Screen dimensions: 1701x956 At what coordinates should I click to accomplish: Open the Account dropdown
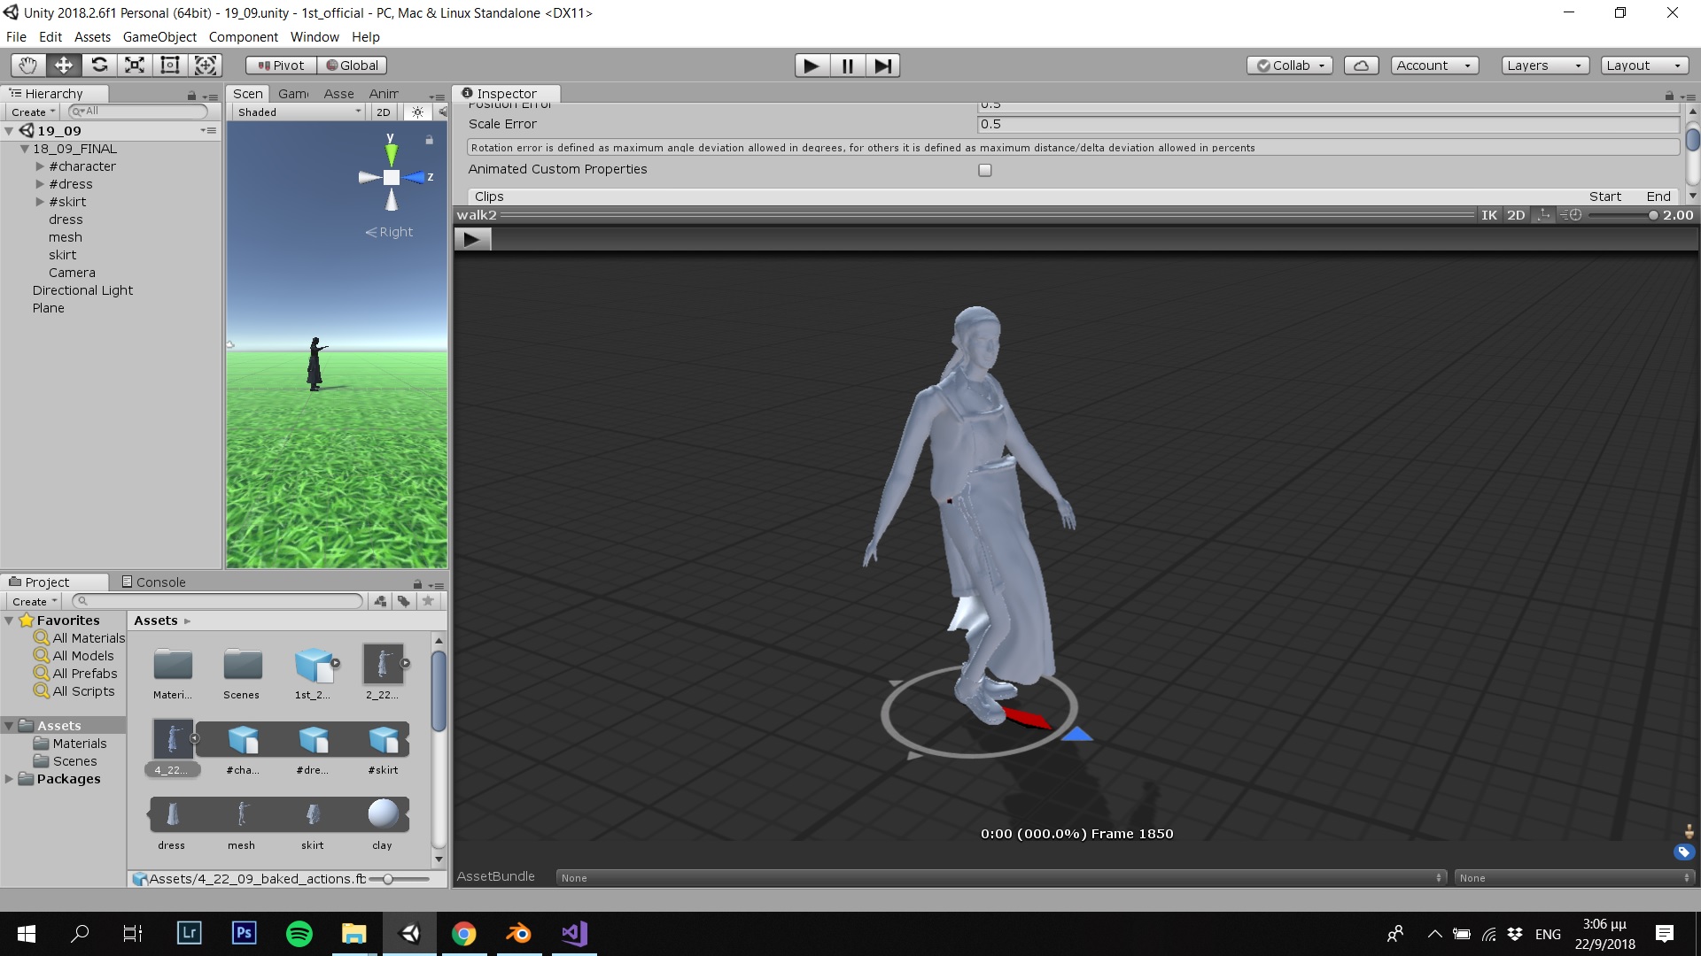pos(1434,66)
